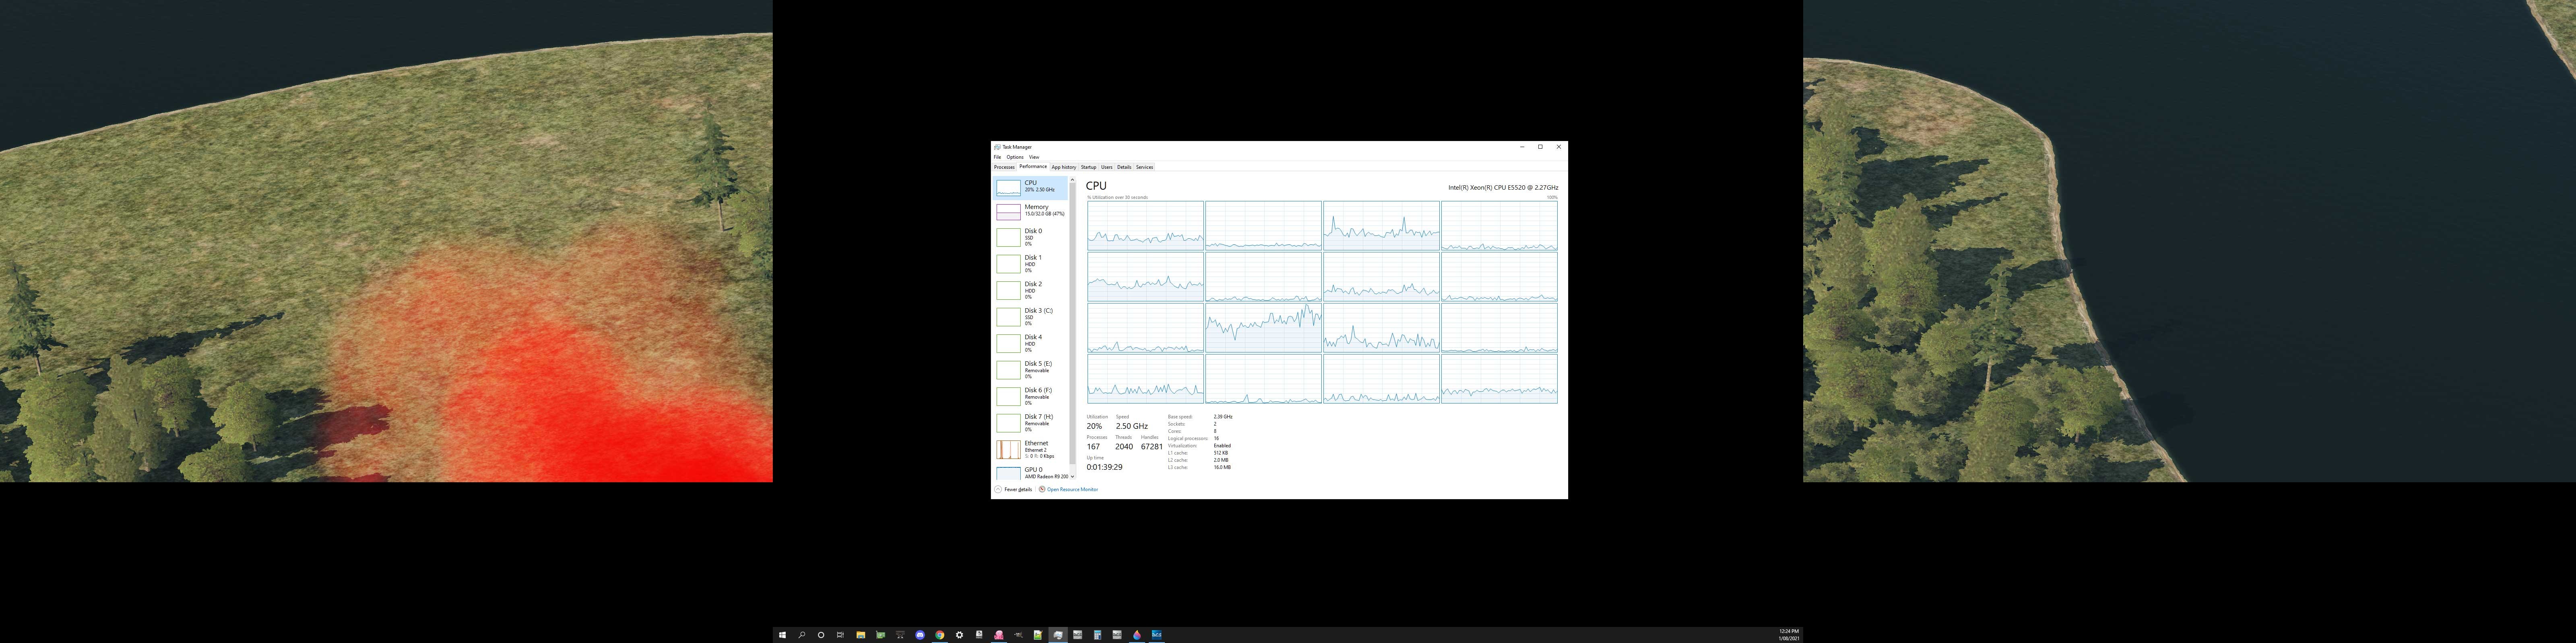The height and width of the screenshot is (643, 2576).
Task: Click the handles count "67281"
Action: [x=1152, y=446]
